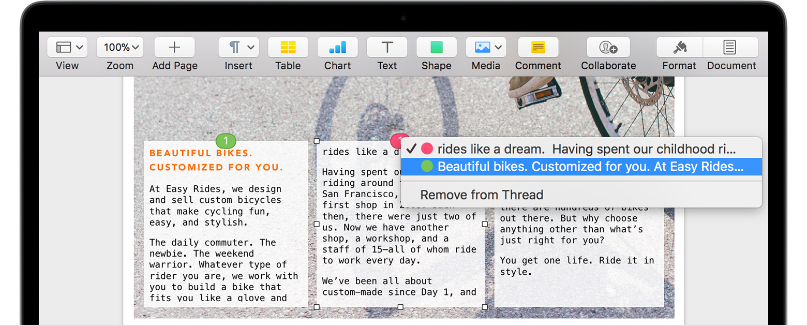The width and height of the screenshot is (807, 326).
Task: Open the Media browser
Action: tap(482, 47)
